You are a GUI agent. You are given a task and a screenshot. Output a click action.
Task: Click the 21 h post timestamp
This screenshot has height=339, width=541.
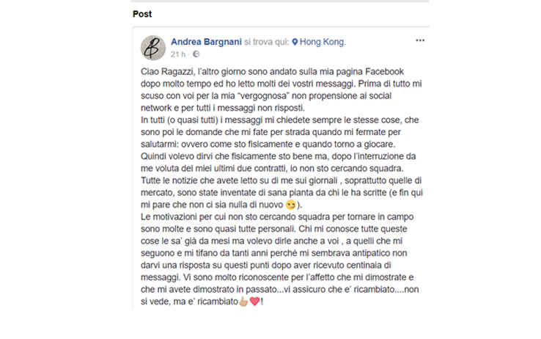click(178, 54)
